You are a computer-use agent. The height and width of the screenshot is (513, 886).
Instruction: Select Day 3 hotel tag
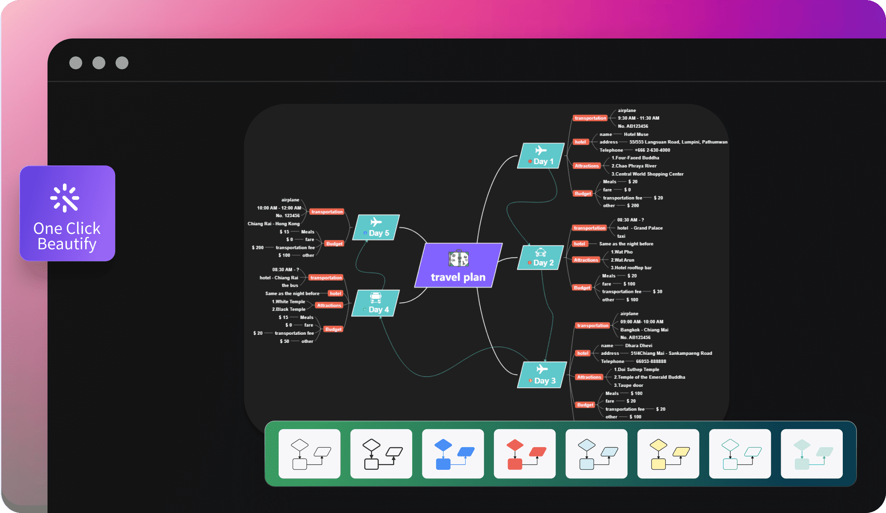pos(583,353)
